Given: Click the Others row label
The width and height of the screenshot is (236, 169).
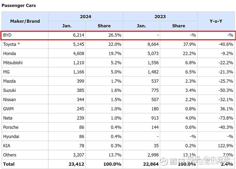Looking at the screenshot, I should (x=25, y=155).
